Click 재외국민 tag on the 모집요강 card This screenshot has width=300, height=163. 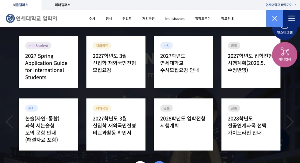click(102, 45)
